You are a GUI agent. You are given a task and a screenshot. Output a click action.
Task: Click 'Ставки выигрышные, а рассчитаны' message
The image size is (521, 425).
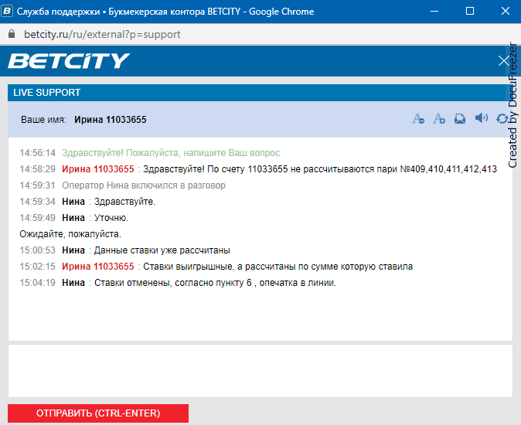coord(278,267)
